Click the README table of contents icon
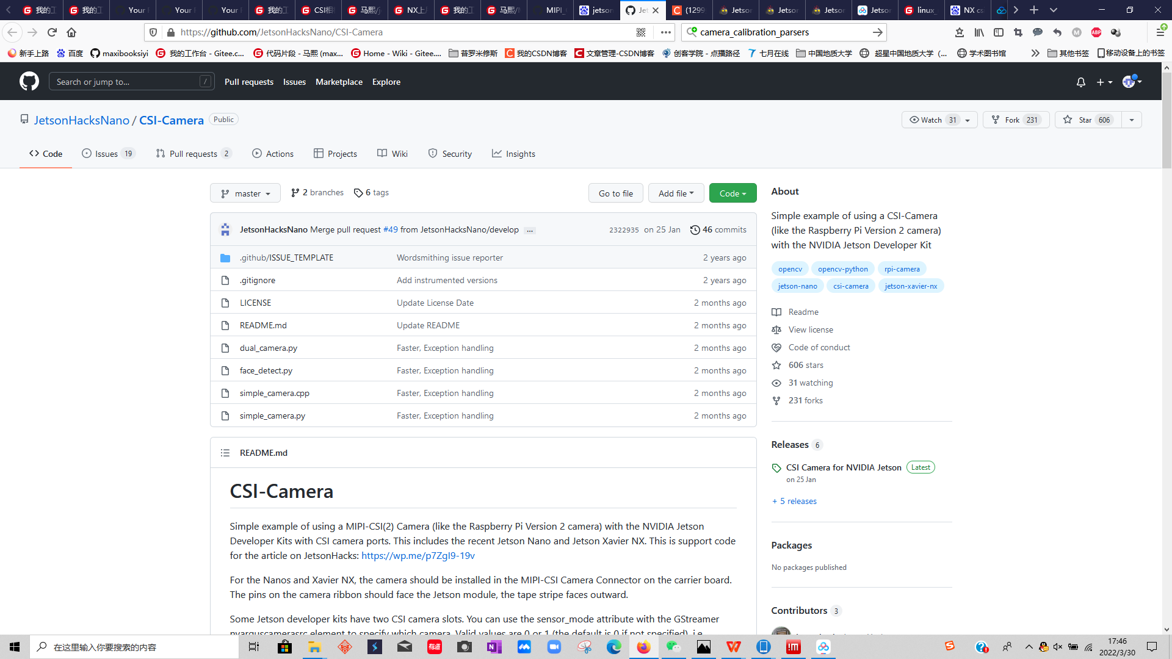Screen dimensions: 1172x659 coord(225,453)
